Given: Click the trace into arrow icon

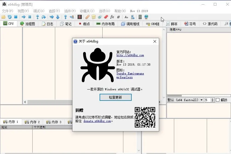Looking at the screenshot, I should (x=52, y=17).
